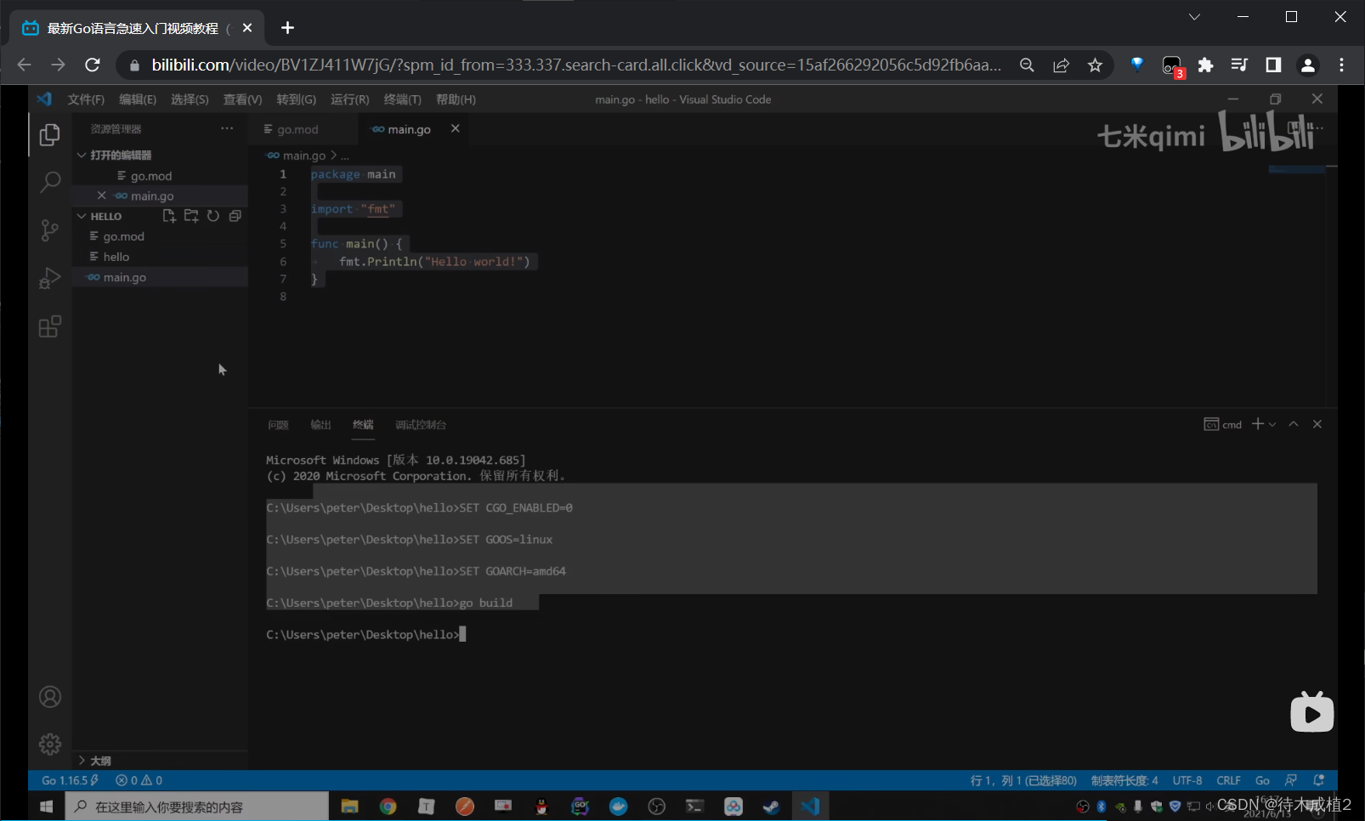Select the 终端 panel tab
The width and height of the screenshot is (1365, 821).
363,425
